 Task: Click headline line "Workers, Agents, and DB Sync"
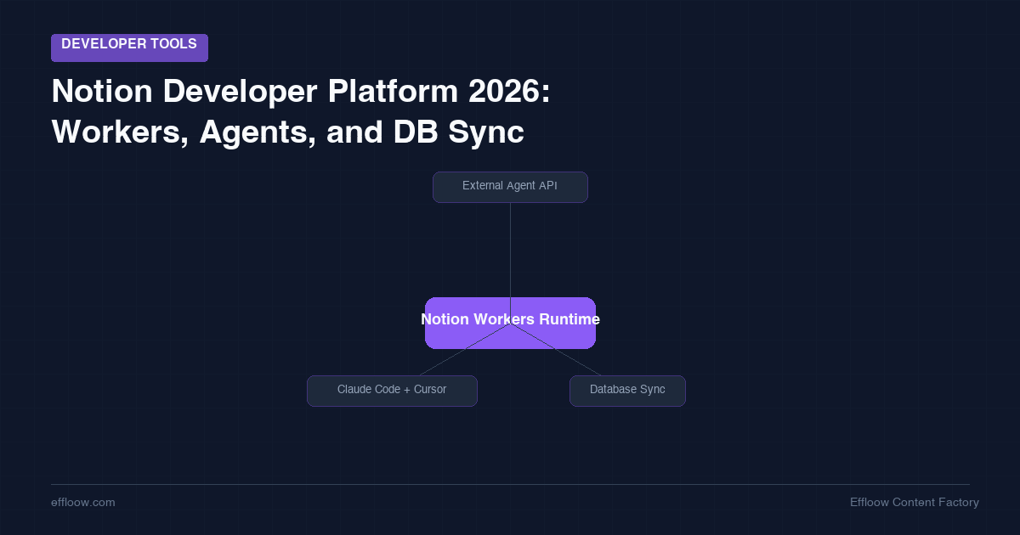tap(287, 132)
